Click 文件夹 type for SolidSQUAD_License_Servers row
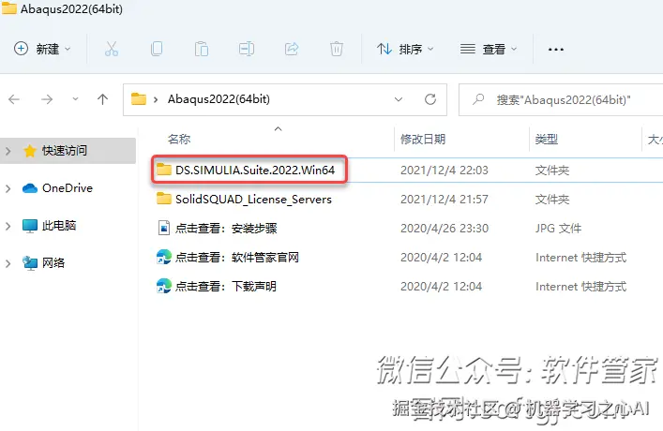The image size is (663, 431). coord(552,200)
